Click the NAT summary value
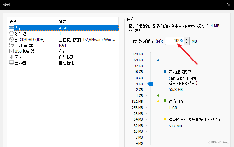Screen dimensions: 234x147 [x=63, y=45]
